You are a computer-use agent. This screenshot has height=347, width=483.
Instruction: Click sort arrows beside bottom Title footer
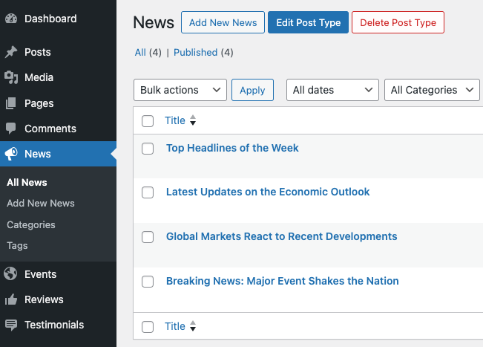point(193,326)
